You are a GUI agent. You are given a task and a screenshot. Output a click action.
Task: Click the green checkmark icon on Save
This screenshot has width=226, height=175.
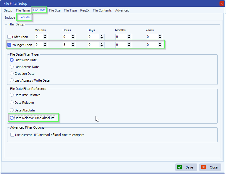click(180, 167)
